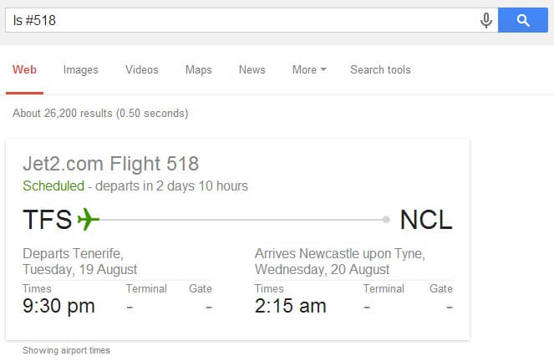Click the microphone voice search icon

(x=486, y=20)
